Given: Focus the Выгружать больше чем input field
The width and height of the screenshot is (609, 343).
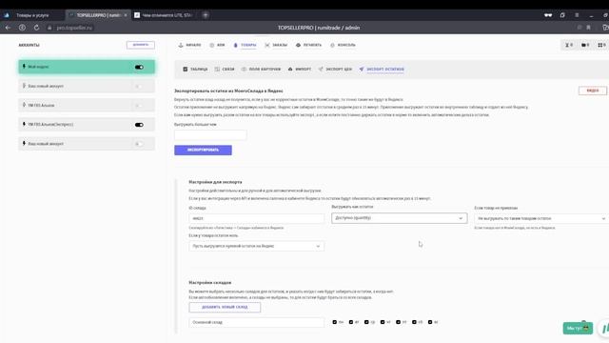Looking at the screenshot, I should click(210, 134).
